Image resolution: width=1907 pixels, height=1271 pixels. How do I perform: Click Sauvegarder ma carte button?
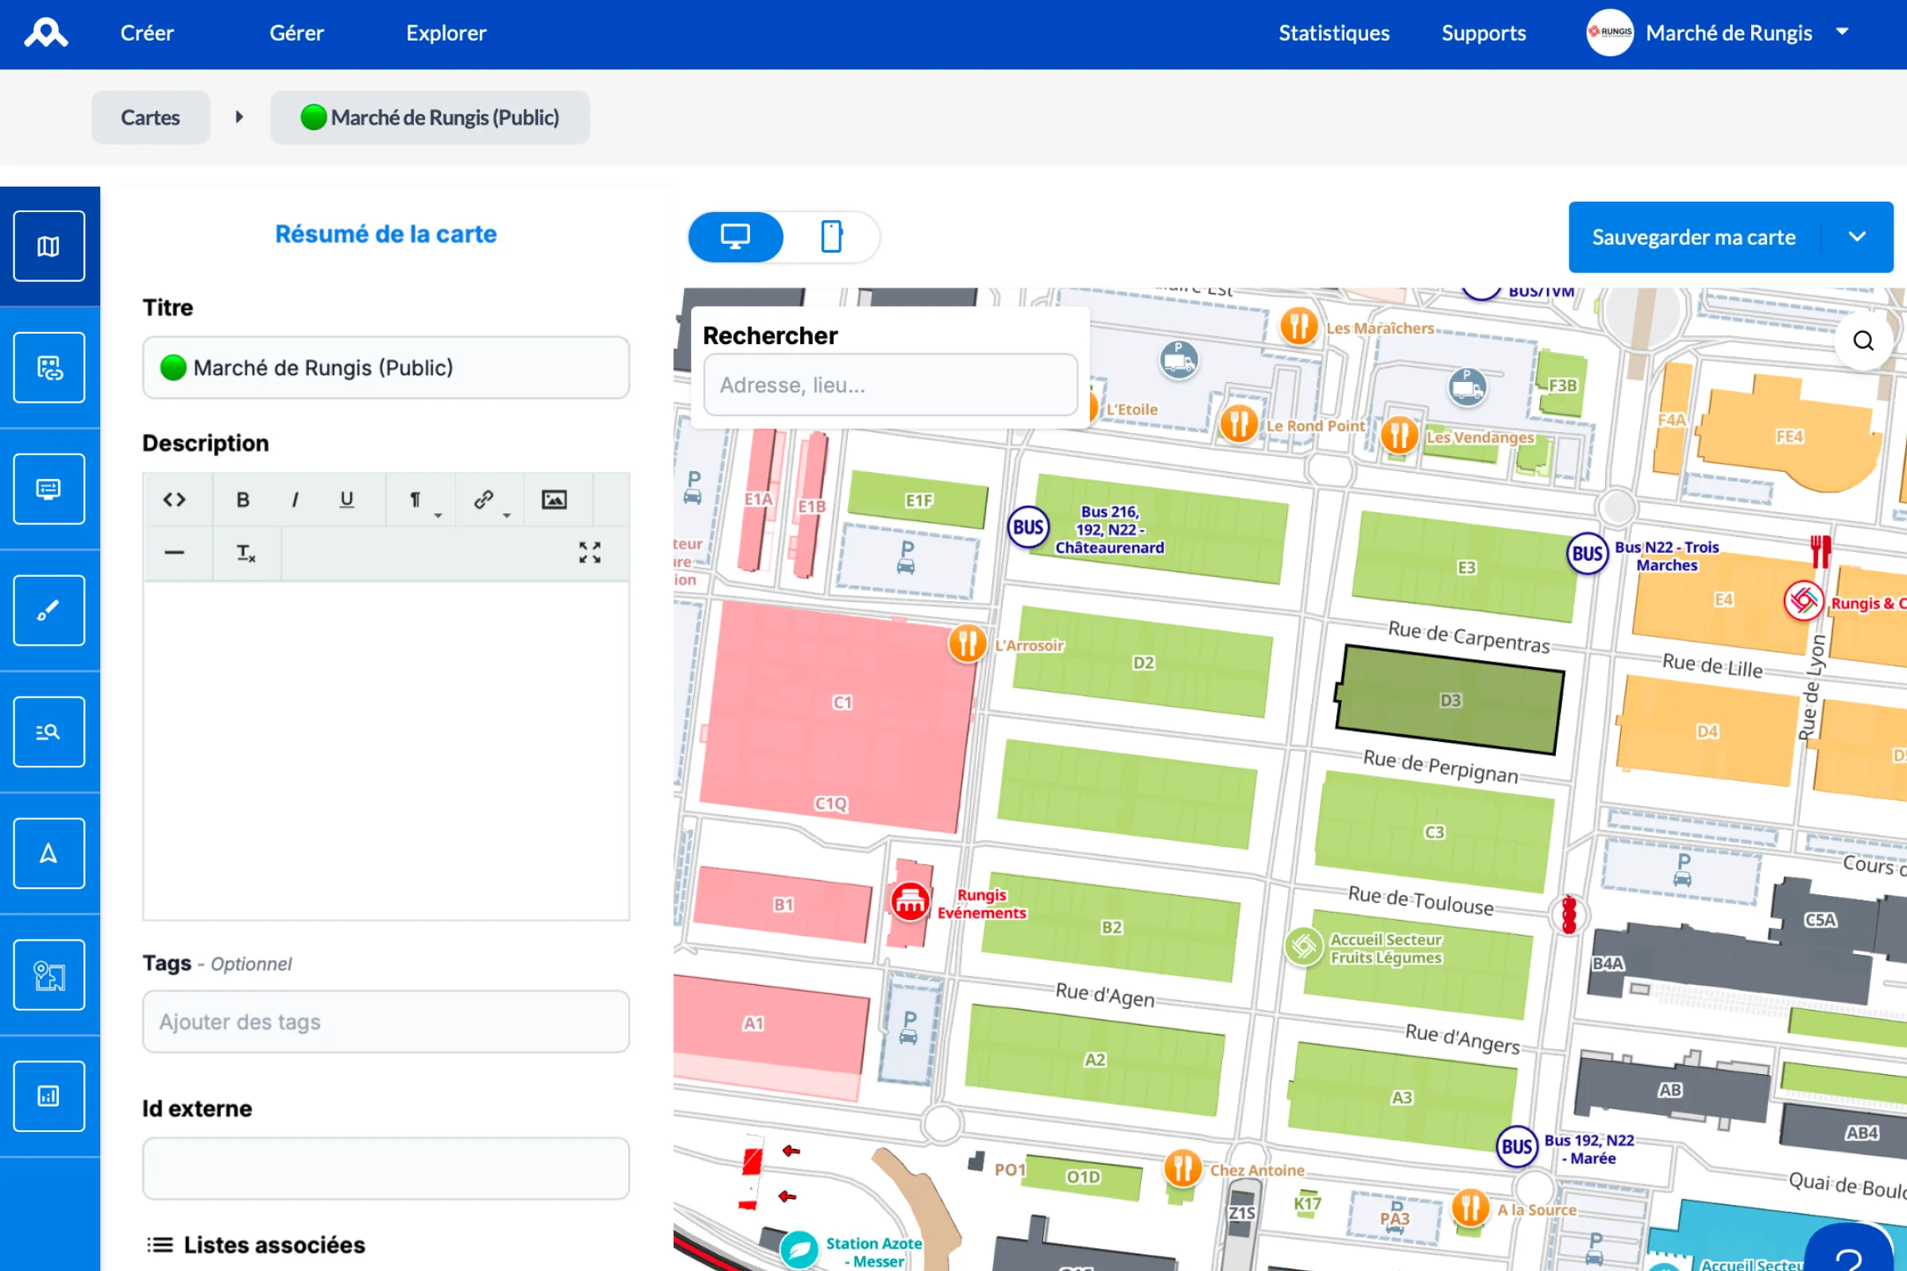[1694, 237]
